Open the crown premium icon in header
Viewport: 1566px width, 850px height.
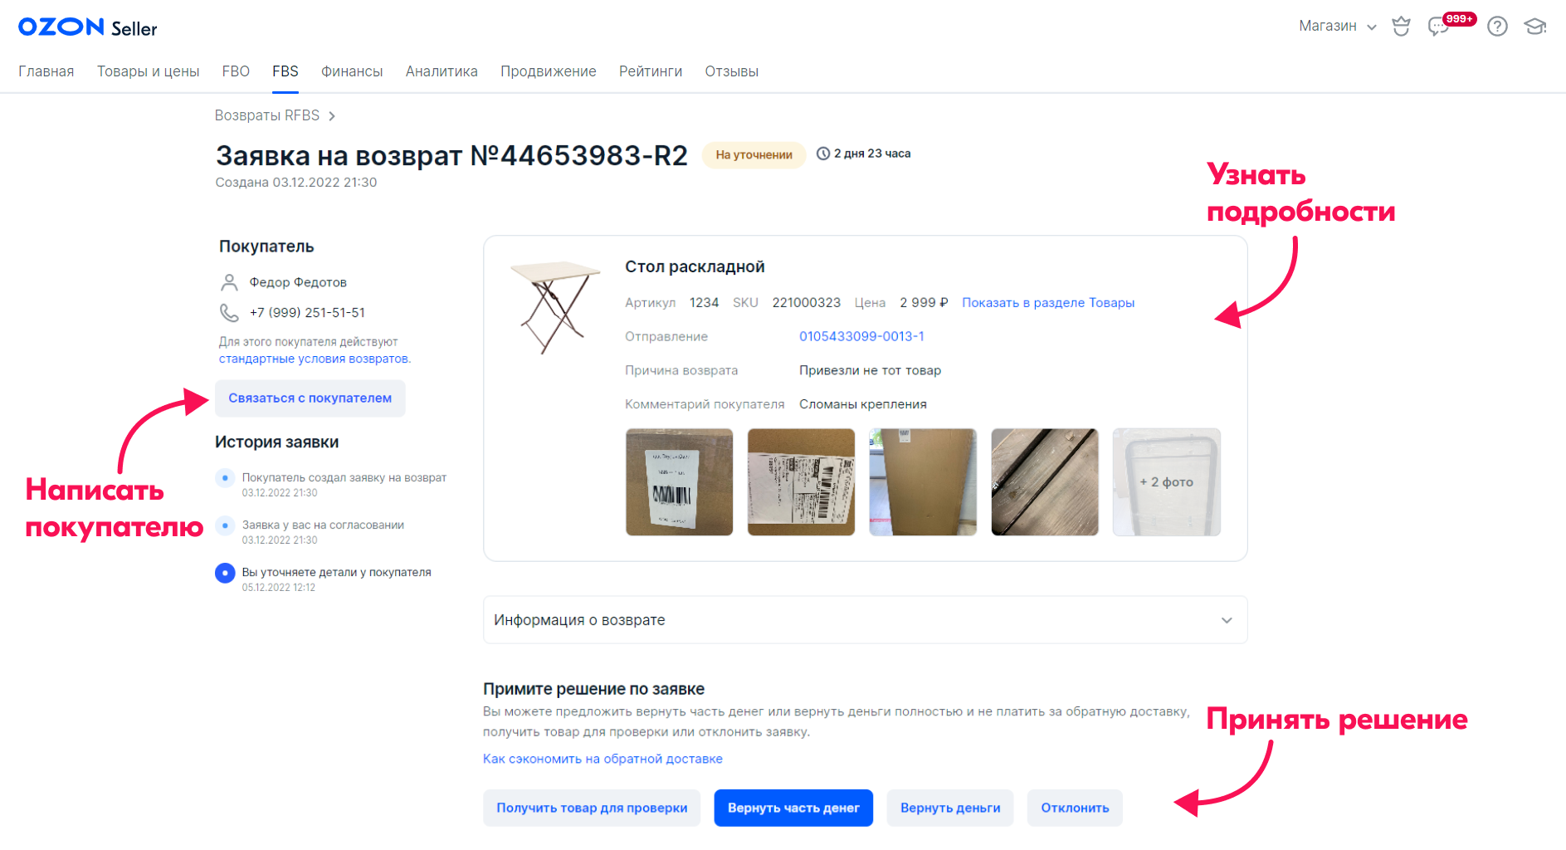point(1401,27)
